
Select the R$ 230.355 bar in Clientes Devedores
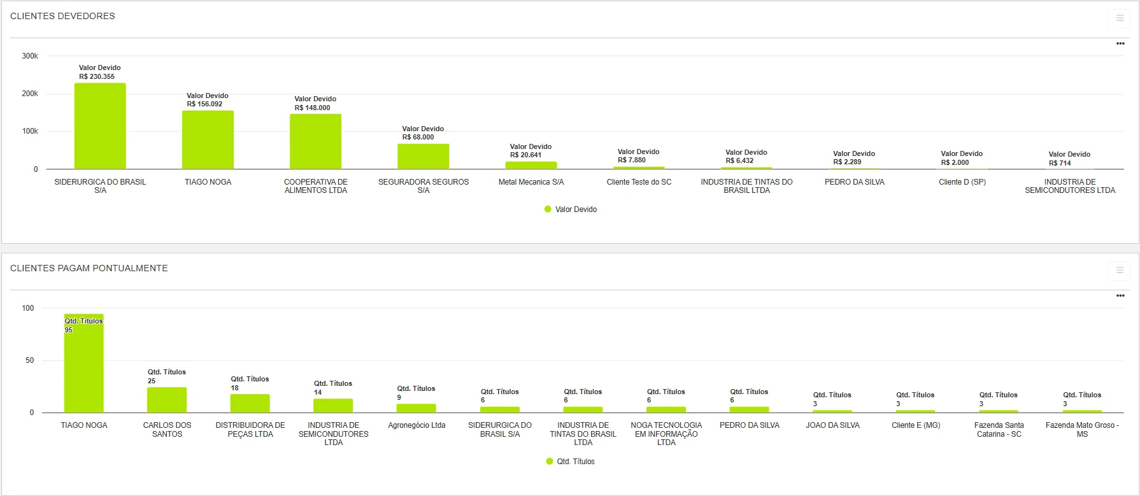click(x=100, y=126)
